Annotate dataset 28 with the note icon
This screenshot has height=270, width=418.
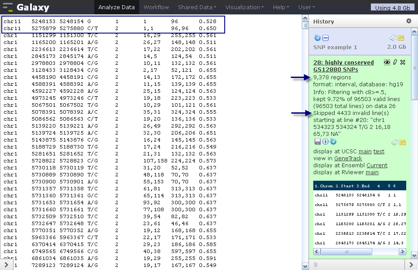403,142
